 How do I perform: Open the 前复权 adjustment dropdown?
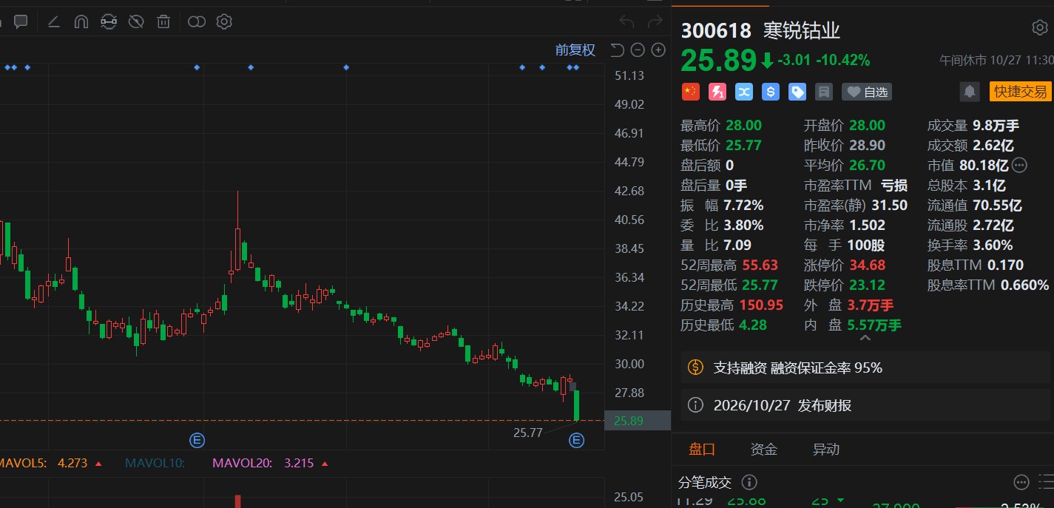(575, 50)
